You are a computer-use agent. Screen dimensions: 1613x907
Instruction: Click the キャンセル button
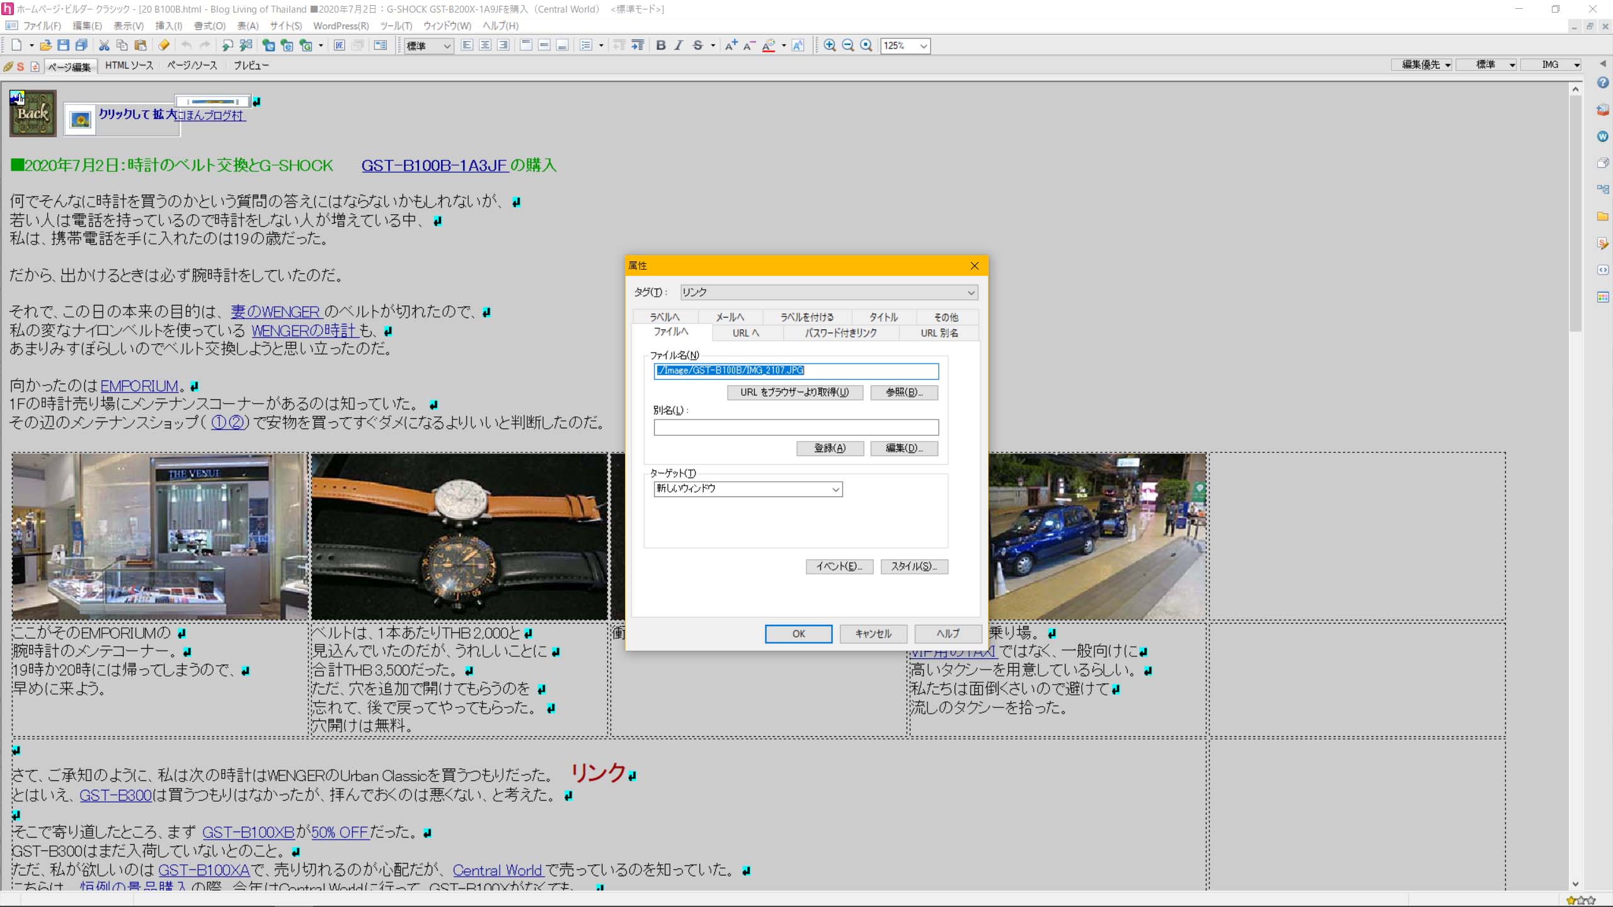click(873, 634)
